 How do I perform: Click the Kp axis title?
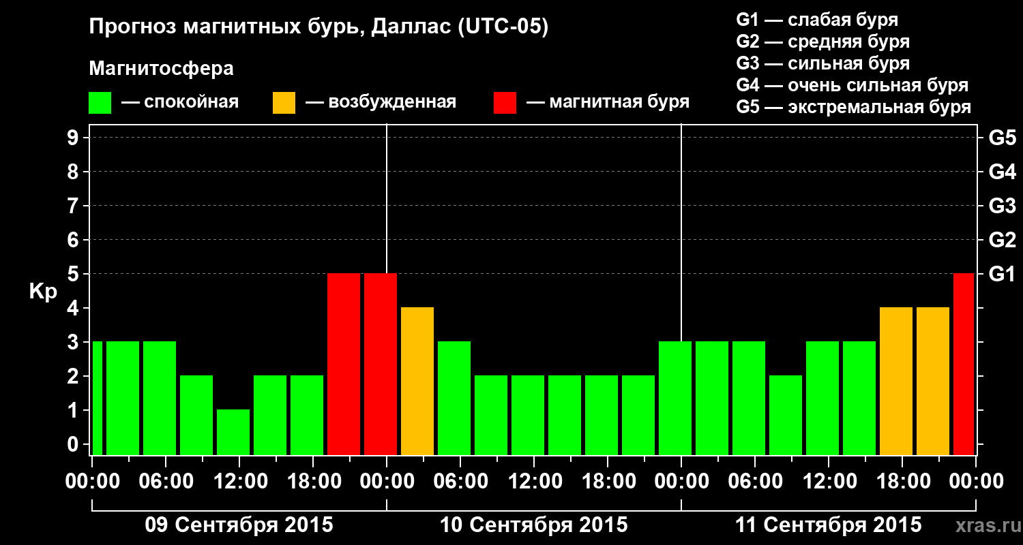pyautogui.click(x=43, y=292)
